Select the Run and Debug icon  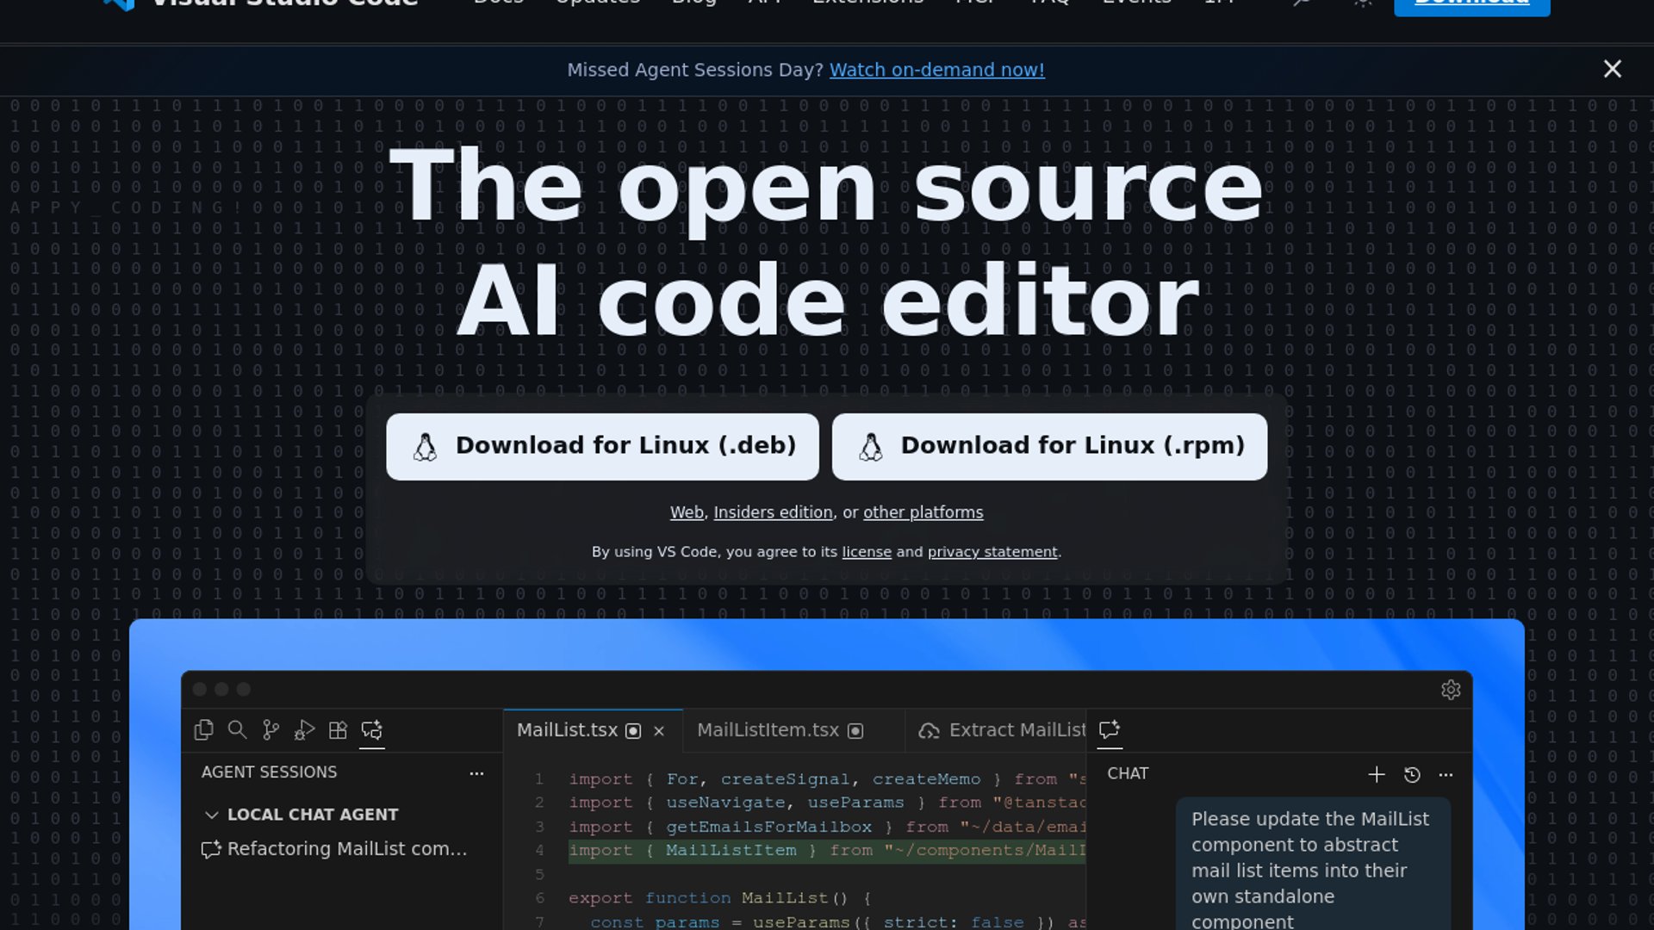pos(304,730)
